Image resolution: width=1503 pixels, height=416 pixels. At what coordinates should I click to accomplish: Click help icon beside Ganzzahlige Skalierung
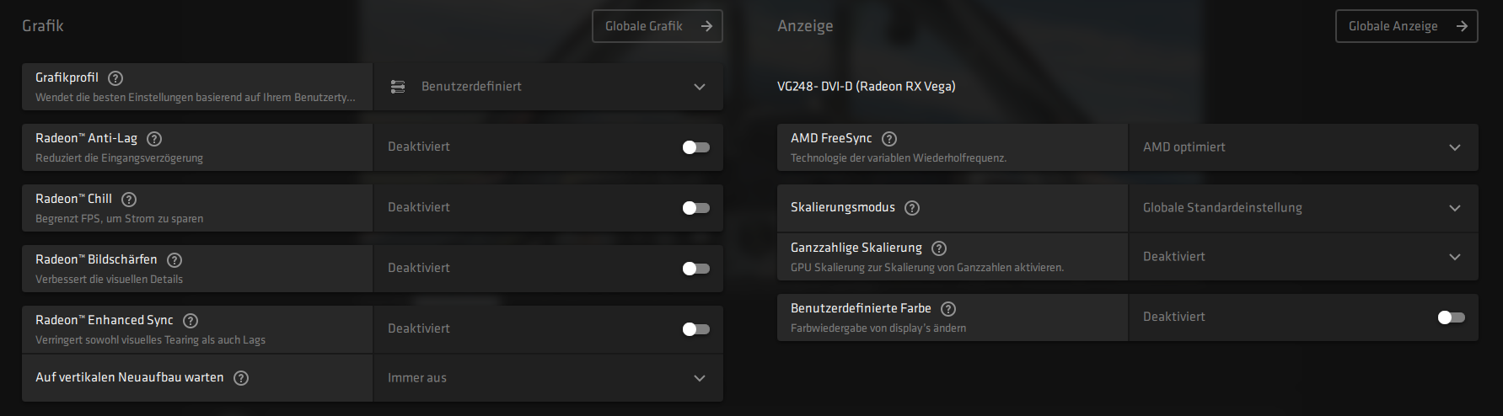coord(939,248)
